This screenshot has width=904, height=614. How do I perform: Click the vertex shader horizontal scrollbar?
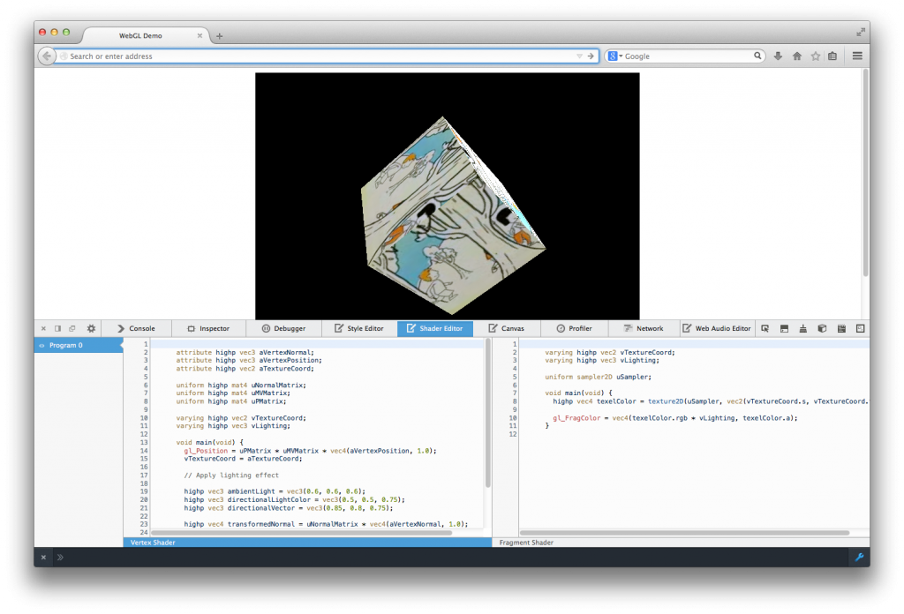coord(302,533)
